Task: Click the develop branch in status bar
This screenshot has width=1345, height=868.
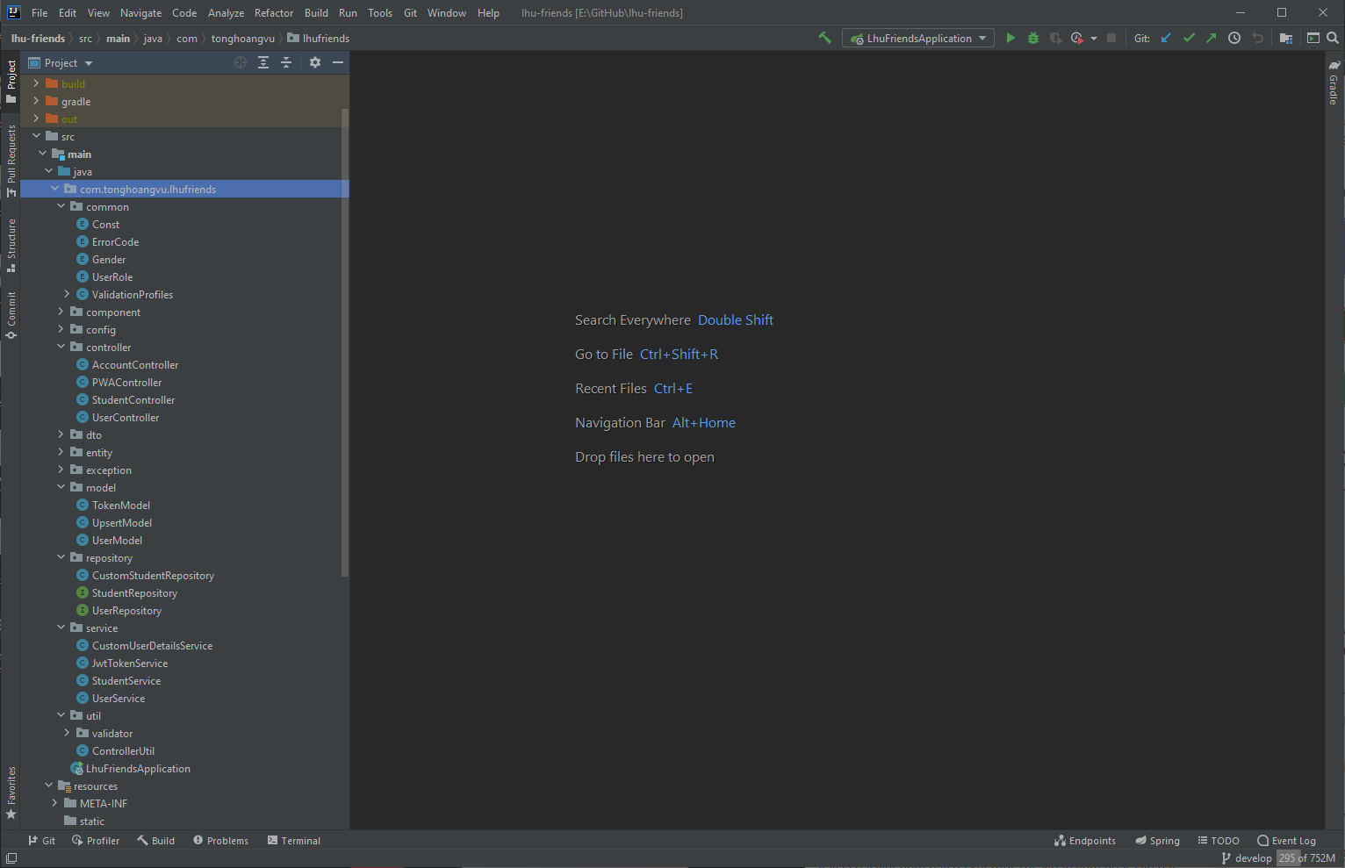Action: (1247, 858)
